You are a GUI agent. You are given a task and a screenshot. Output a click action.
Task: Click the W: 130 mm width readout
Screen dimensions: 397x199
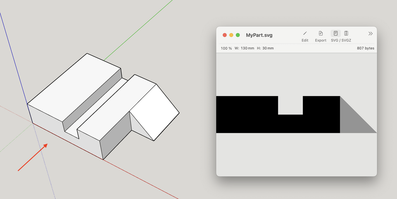(x=244, y=48)
